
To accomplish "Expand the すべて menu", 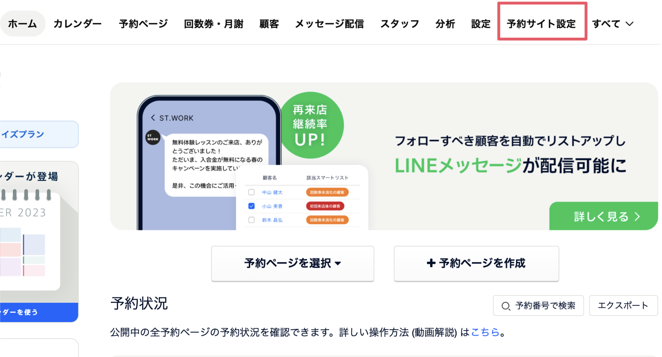I will point(613,24).
